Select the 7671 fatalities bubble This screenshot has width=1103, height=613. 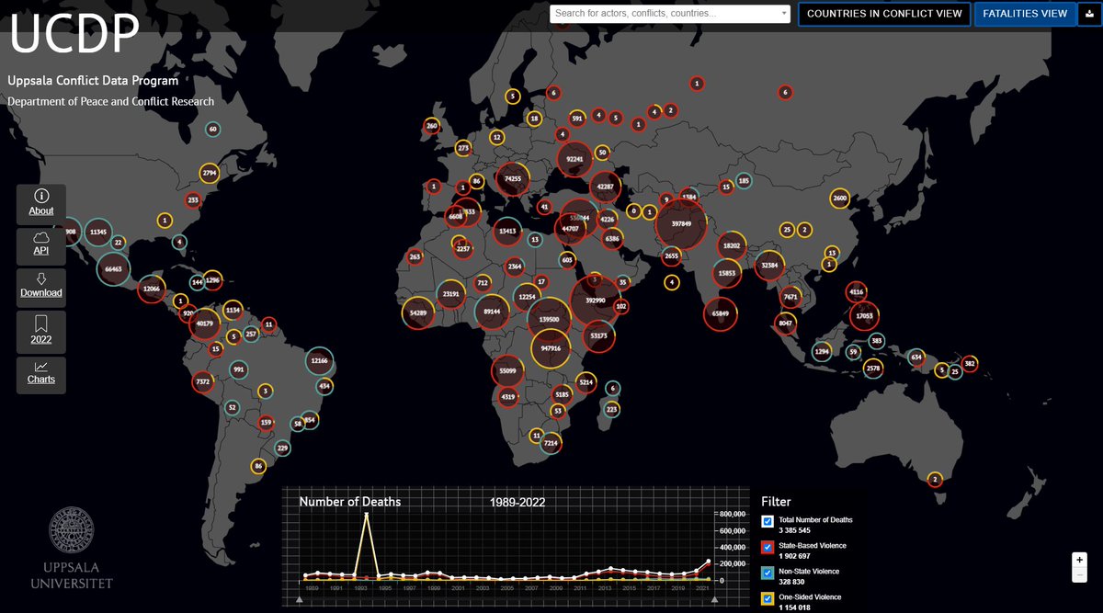pyautogui.click(x=790, y=297)
